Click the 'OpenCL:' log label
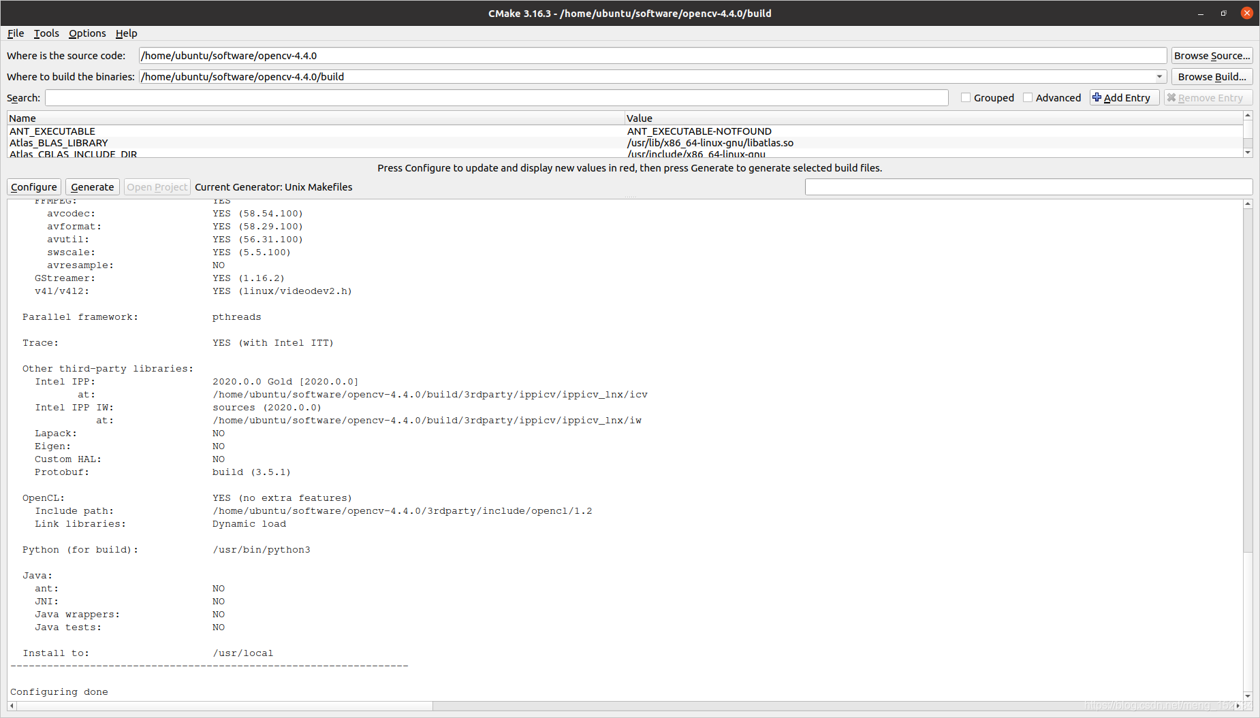Image resolution: width=1260 pixels, height=718 pixels. (44, 498)
